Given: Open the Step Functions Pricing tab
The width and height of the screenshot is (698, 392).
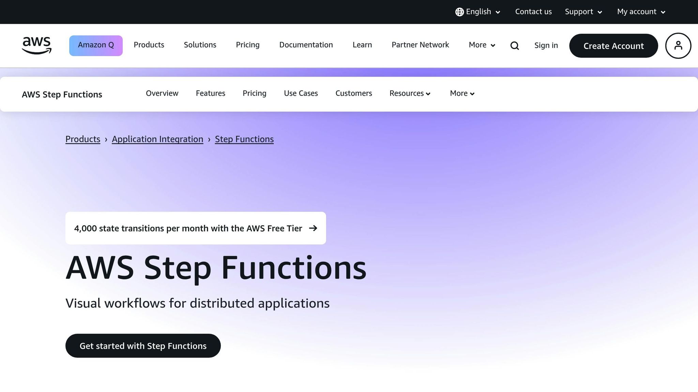Looking at the screenshot, I should (255, 93).
